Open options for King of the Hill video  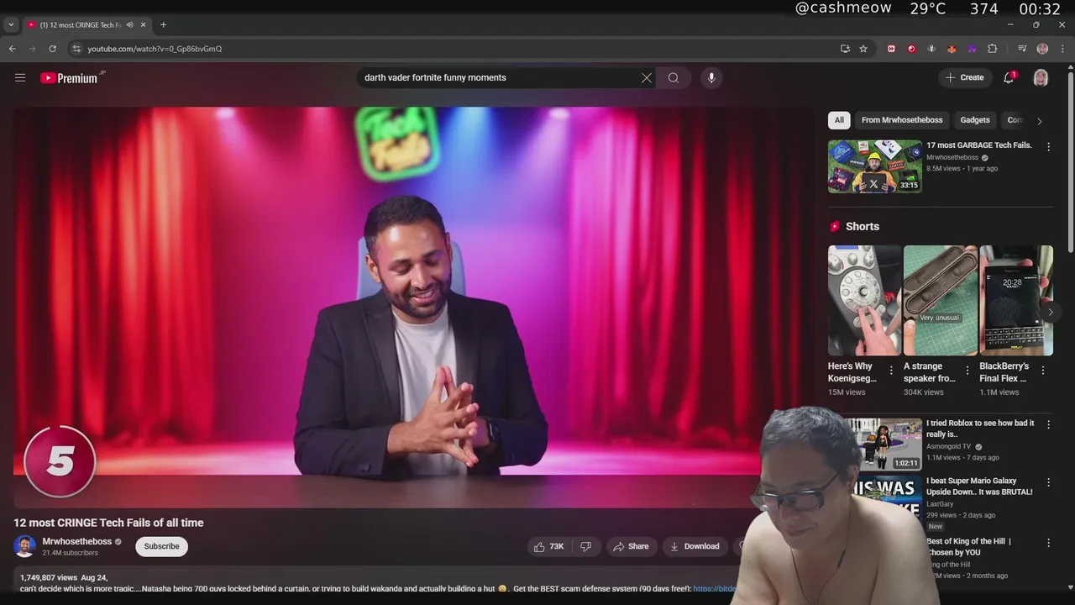click(1048, 543)
